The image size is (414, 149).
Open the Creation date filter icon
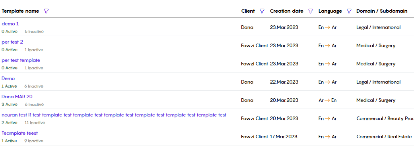pos(311,11)
